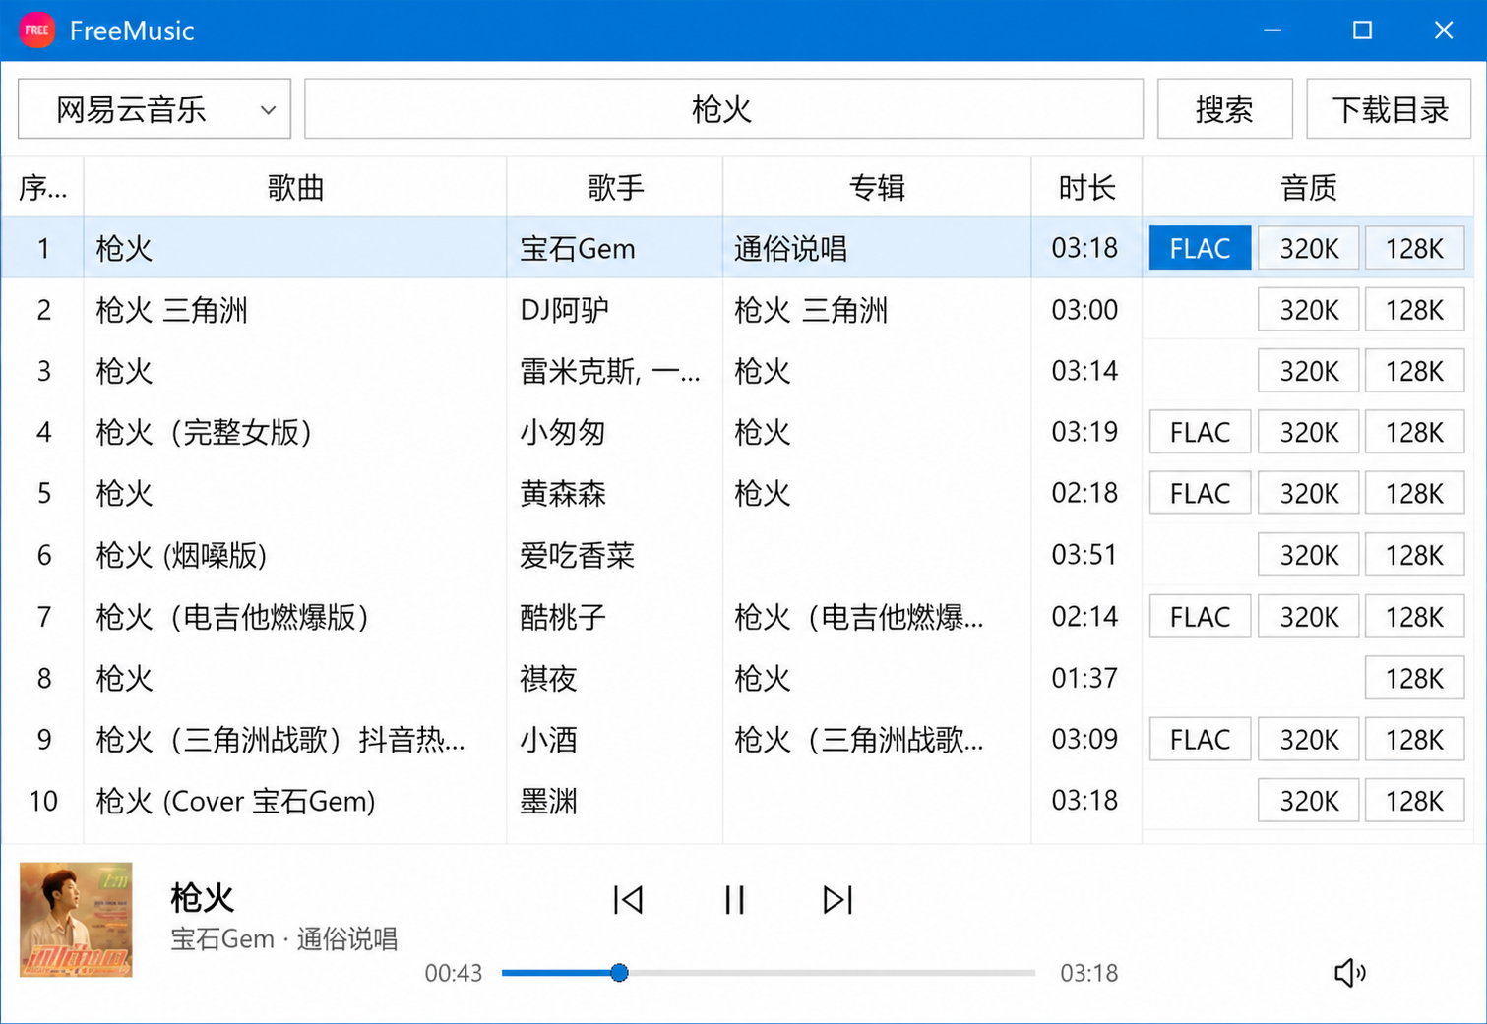The image size is (1487, 1024).
Task: Choose 128K for 雷米克斯 row
Action: coord(1414,371)
